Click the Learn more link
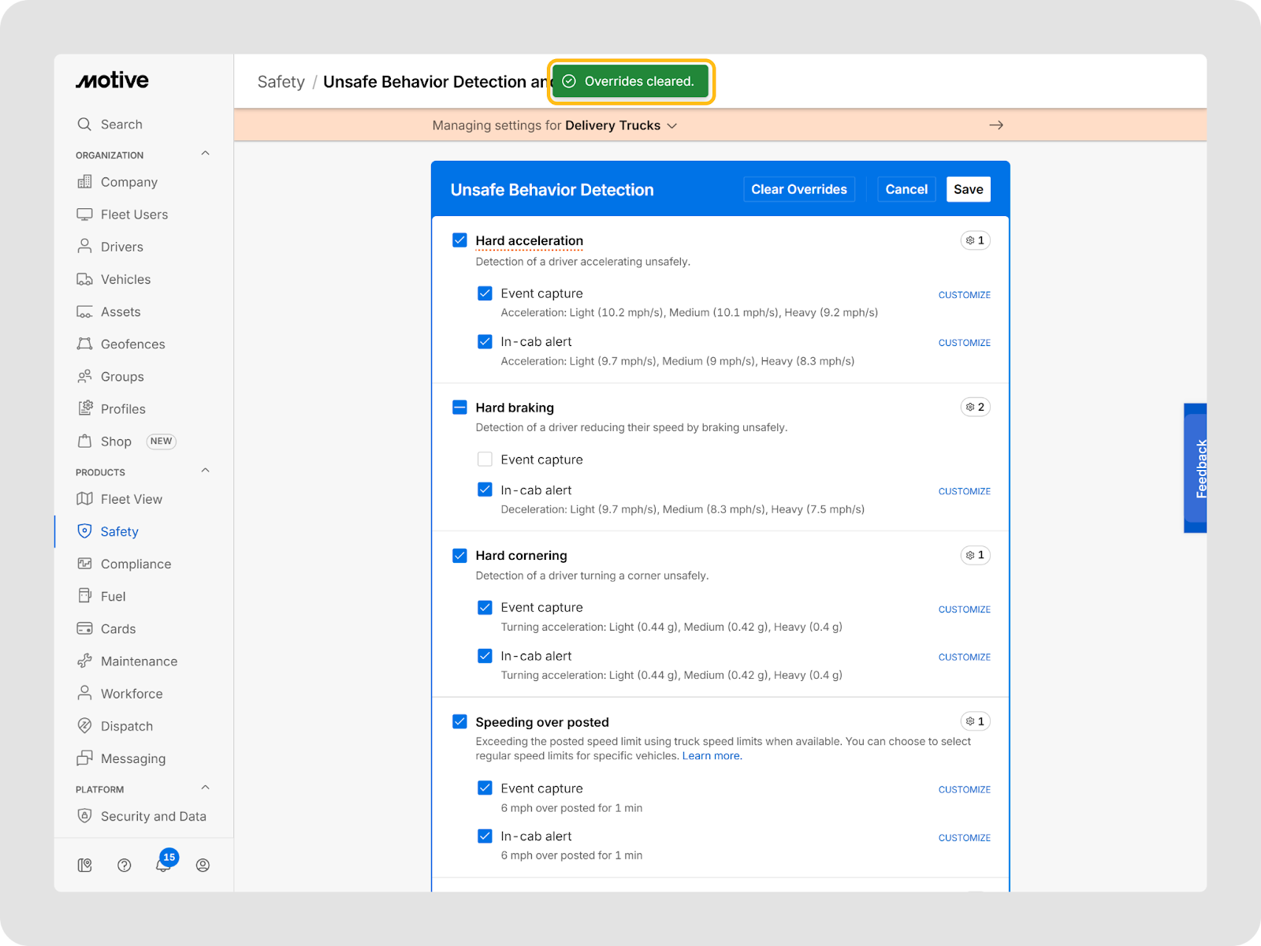Screen dimensions: 1261x946 712,756
